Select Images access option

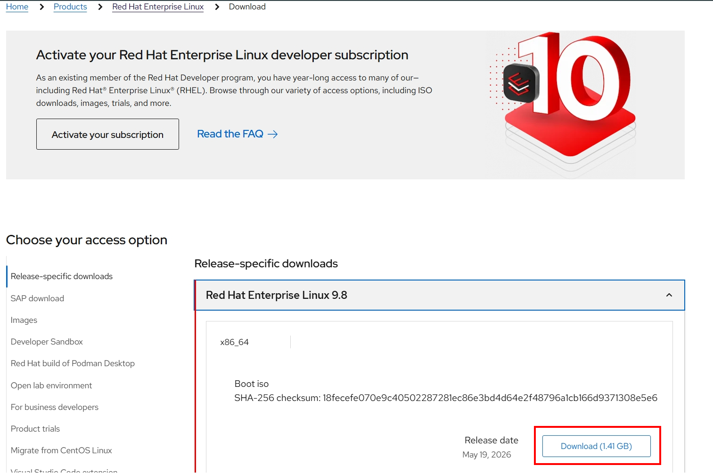[24, 320]
